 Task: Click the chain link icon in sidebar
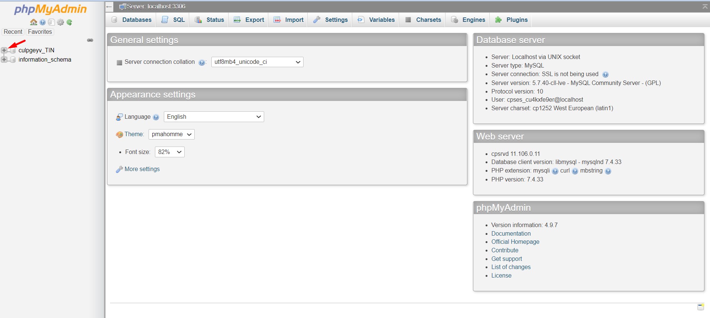click(x=90, y=40)
